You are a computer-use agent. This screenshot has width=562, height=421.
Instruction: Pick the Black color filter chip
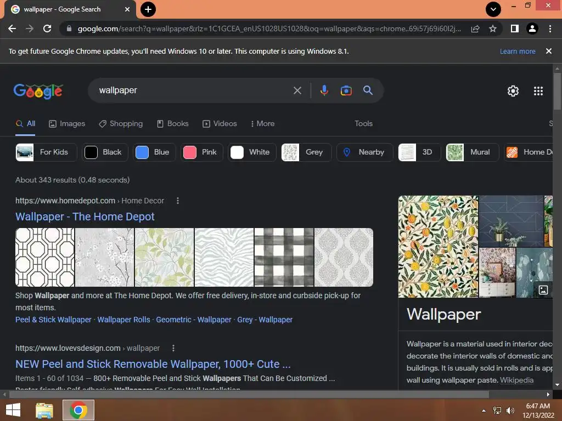click(x=105, y=152)
